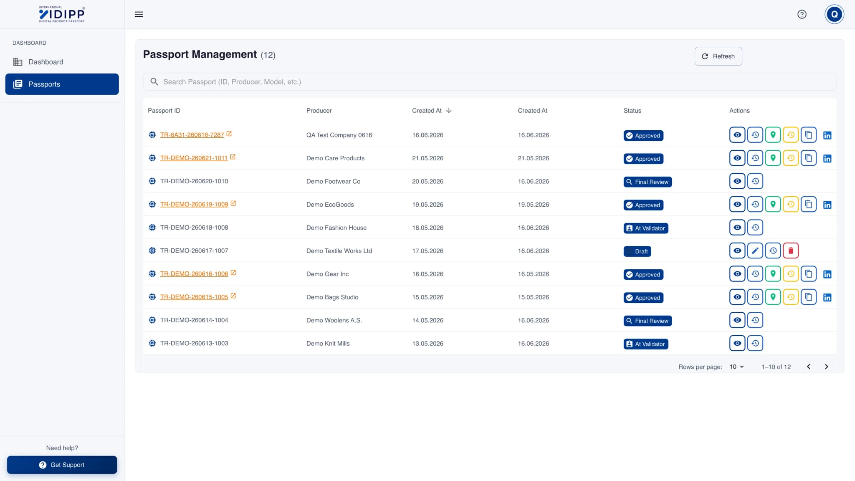Copy Demo Bags Studio passport
The width and height of the screenshot is (855, 481).
[x=809, y=297]
